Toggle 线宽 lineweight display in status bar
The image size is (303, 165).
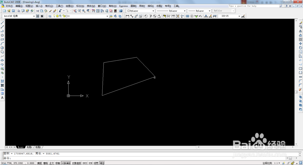[96, 163]
